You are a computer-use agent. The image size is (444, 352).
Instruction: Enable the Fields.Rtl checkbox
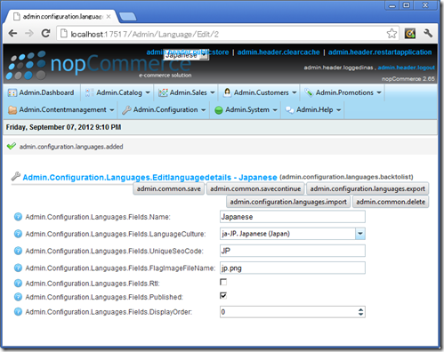(x=223, y=282)
